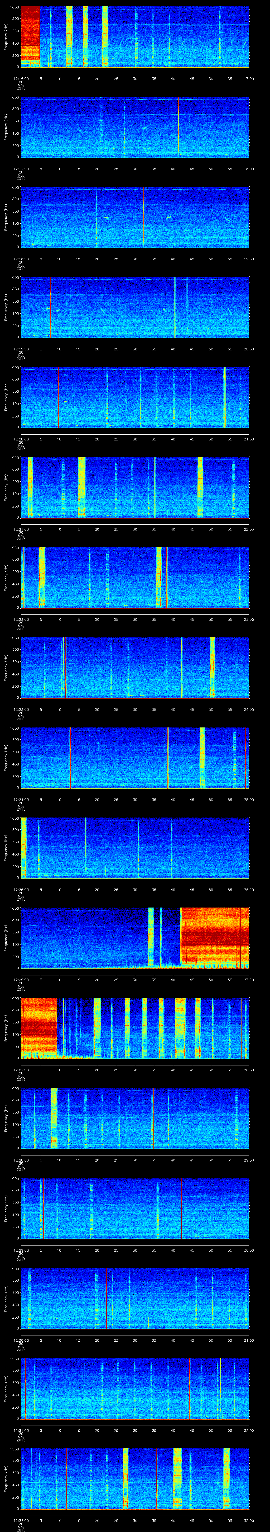The width and height of the screenshot is (270, 1532).
Task: Click the spectrogram panel starting at 12:20:00
Action: point(135,397)
